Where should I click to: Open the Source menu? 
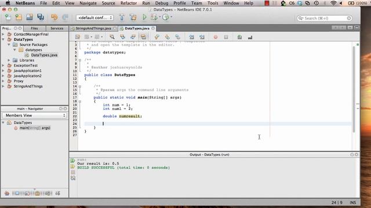(108, 3)
